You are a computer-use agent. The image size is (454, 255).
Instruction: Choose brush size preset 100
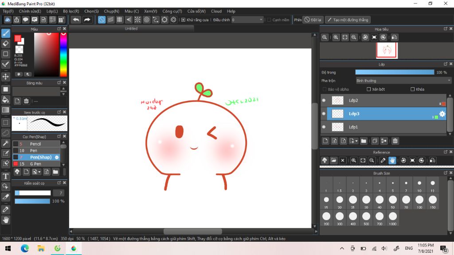(419, 201)
